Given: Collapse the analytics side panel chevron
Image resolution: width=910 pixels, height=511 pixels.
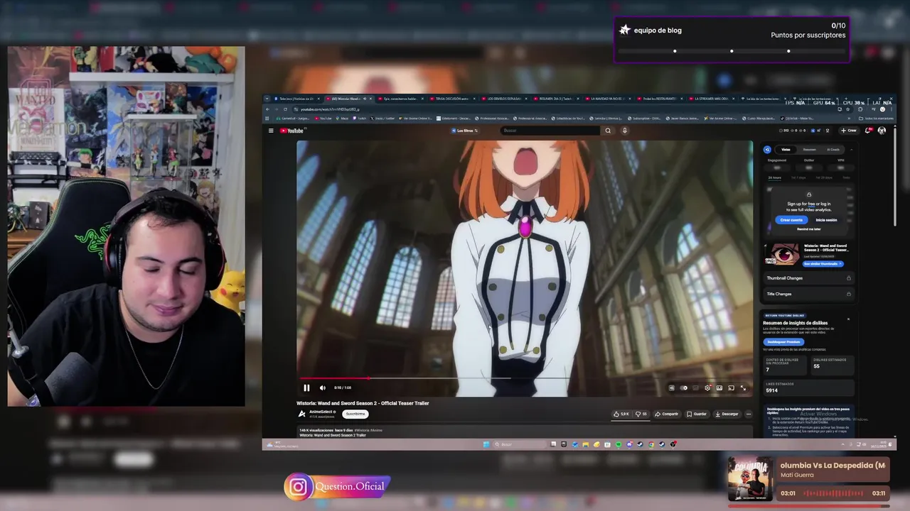Looking at the screenshot, I should (x=851, y=150).
